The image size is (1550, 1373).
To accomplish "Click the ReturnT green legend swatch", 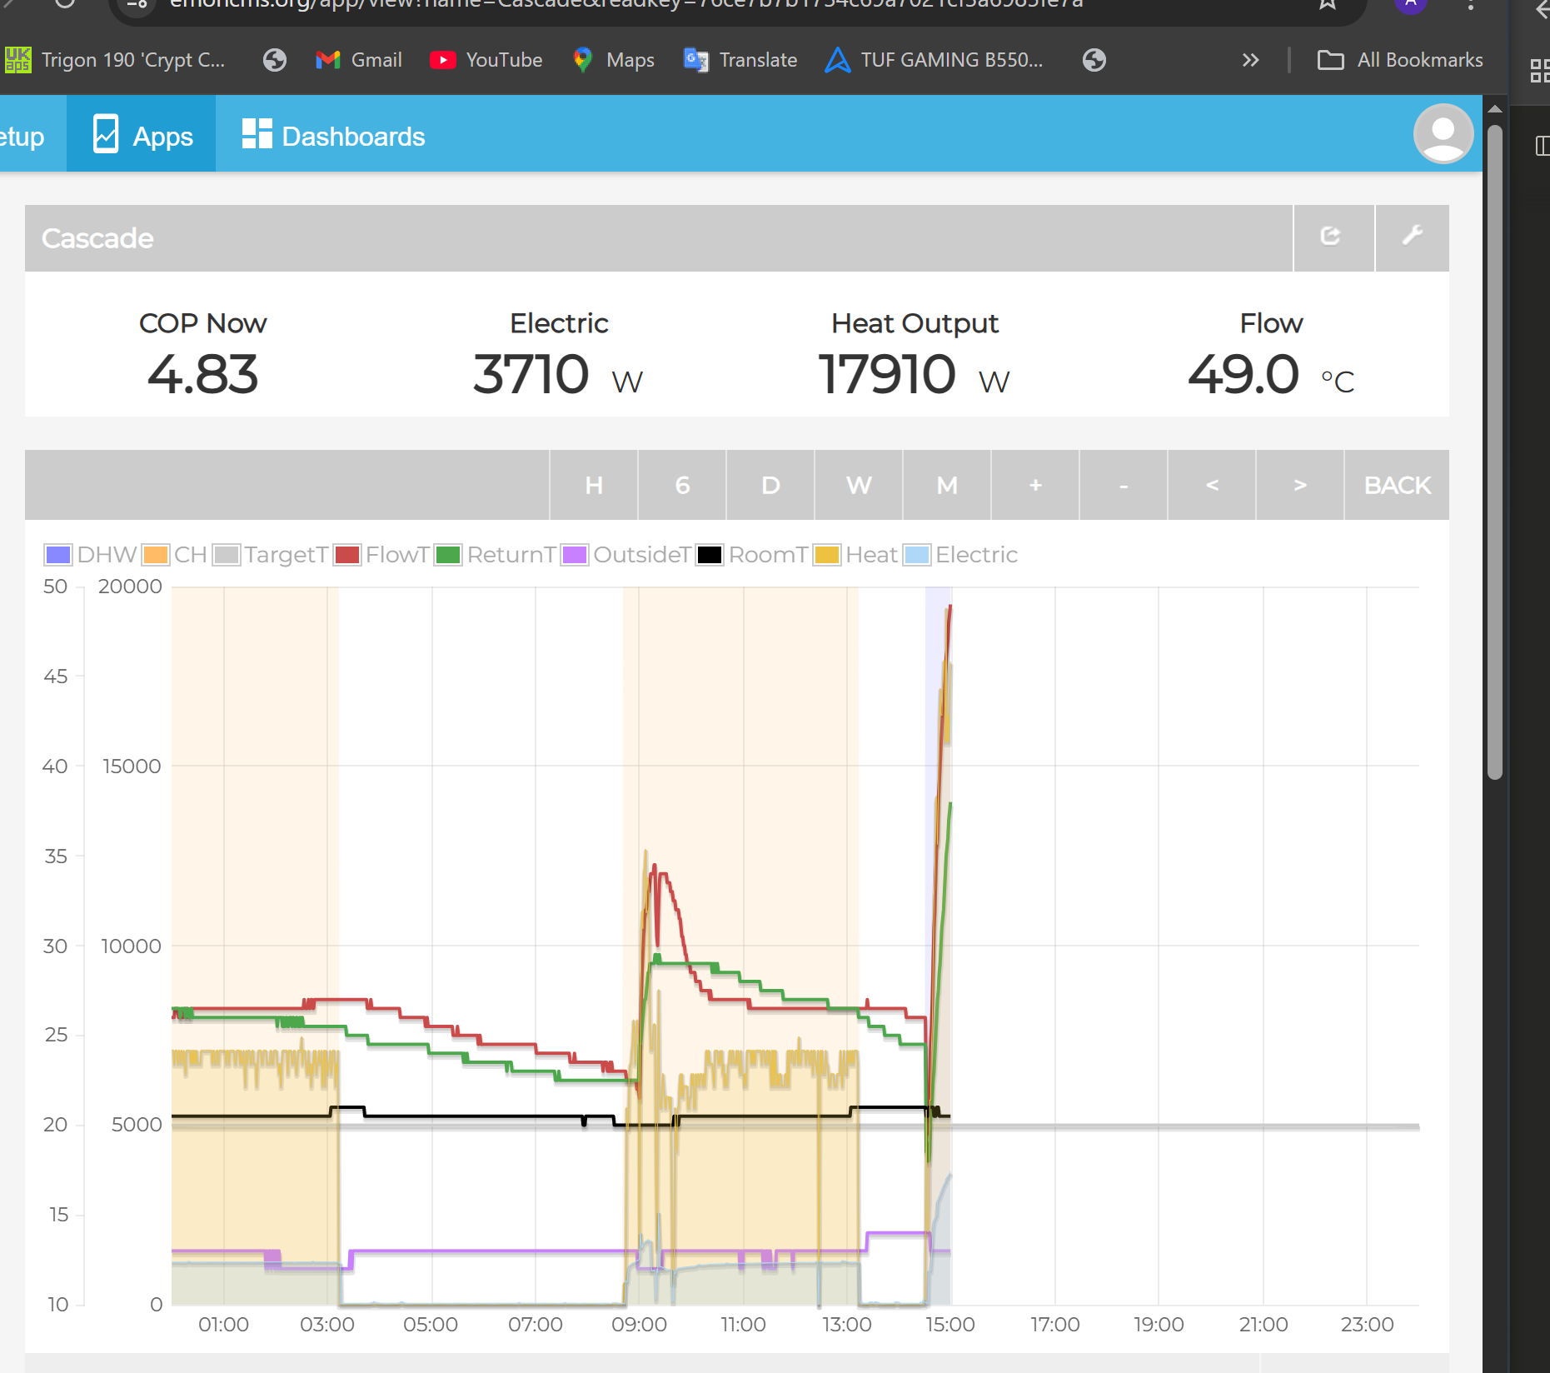I will coord(448,555).
